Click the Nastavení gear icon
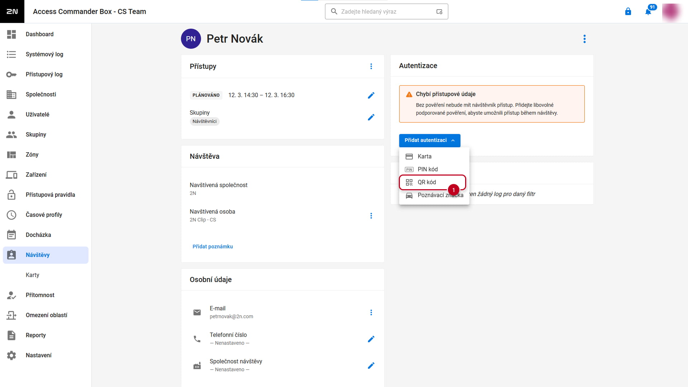Image resolution: width=688 pixels, height=387 pixels. click(11, 355)
